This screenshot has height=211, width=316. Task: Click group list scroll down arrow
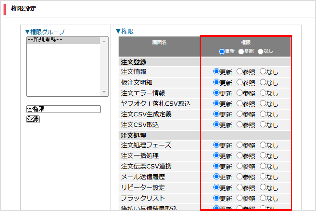(x=104, y=92)
